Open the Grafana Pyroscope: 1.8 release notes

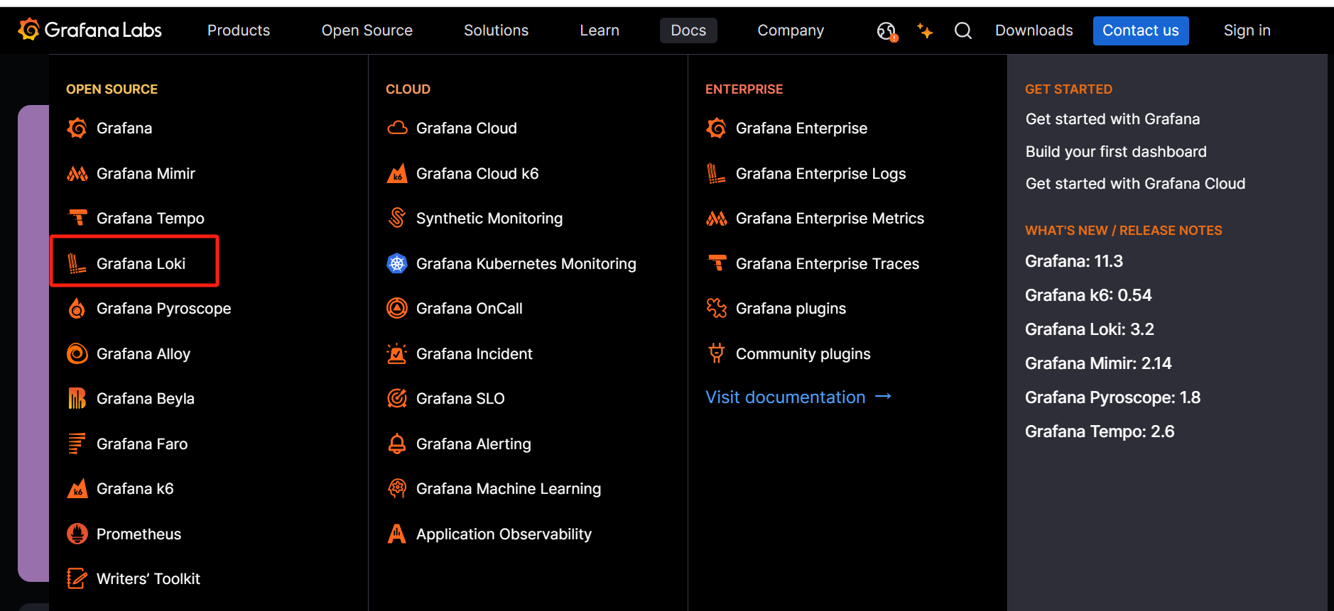[1112, 397]
